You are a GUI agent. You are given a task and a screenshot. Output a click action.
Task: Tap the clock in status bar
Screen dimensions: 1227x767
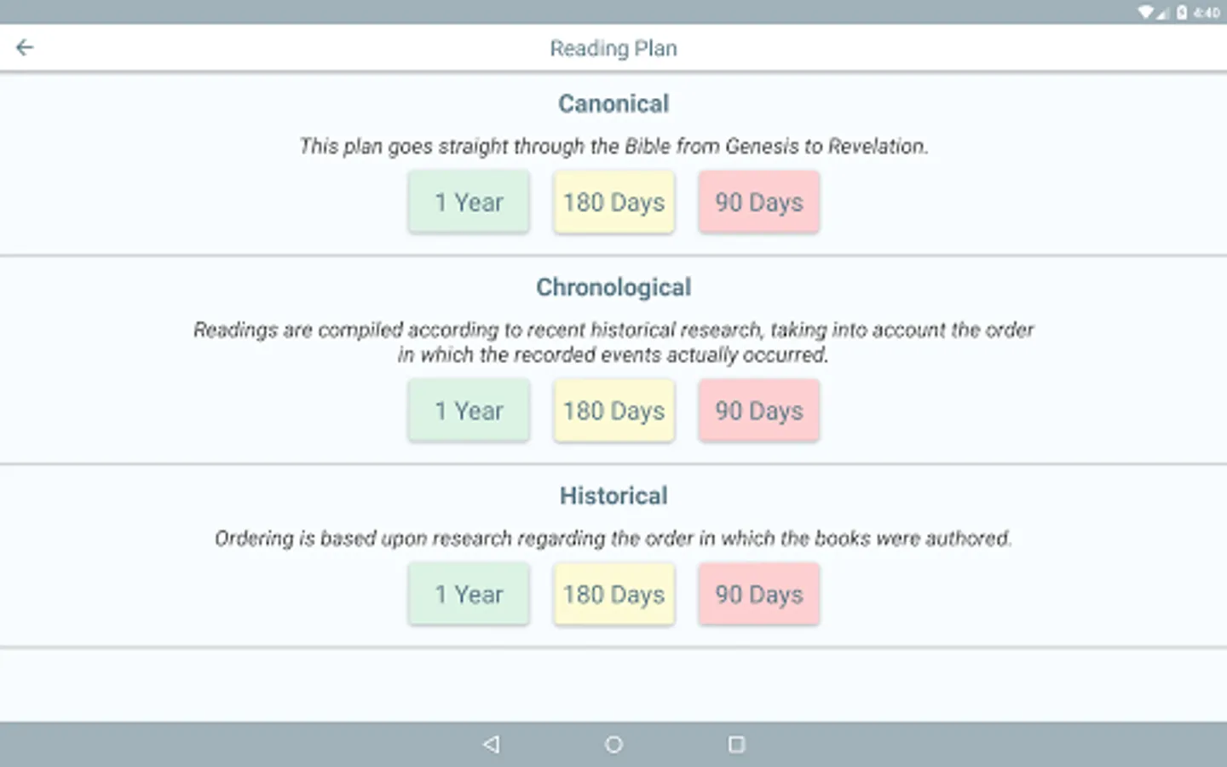pos(1207,12)
